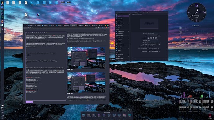Select the upside-down orientation icon

154,38
